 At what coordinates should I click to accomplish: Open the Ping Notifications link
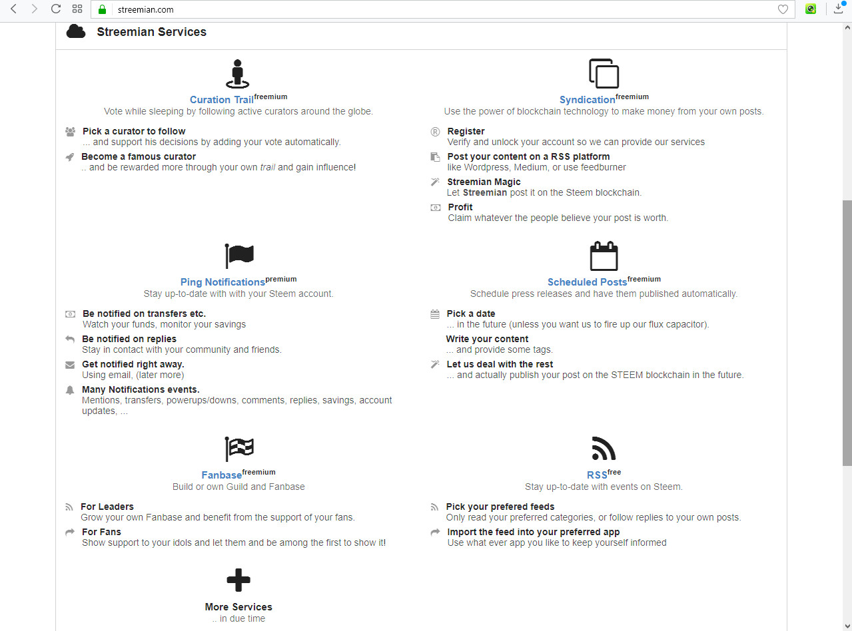(x=222, y=282)
